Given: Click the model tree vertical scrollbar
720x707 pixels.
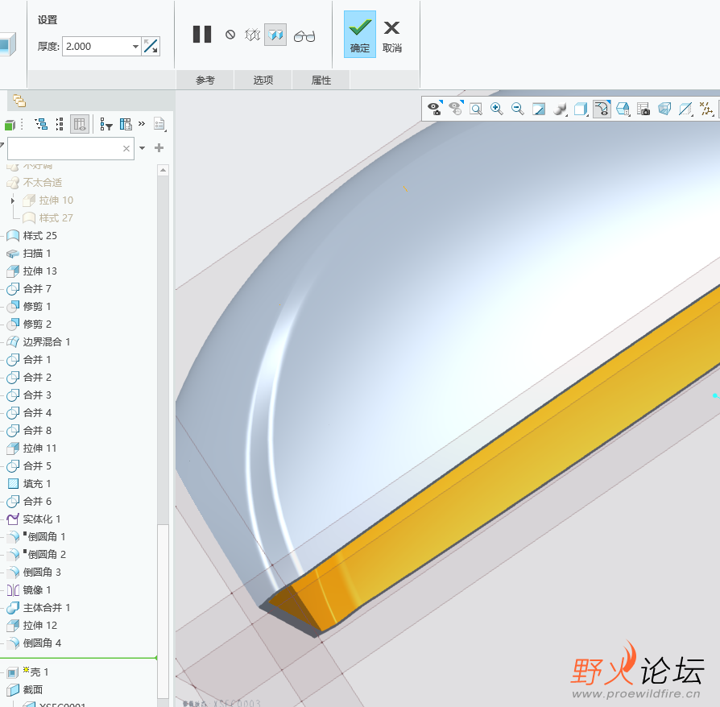Looking at the screenshot, I should [x=163, y=403].
